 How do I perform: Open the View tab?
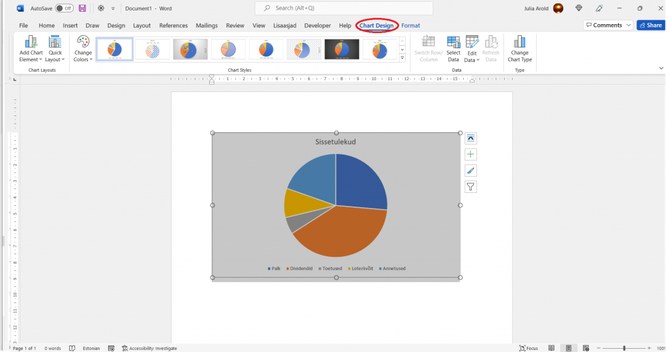tap(259, 25)
